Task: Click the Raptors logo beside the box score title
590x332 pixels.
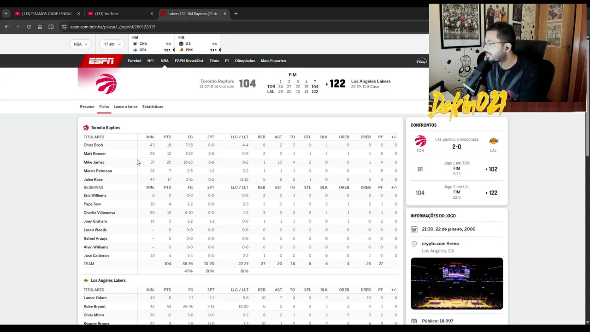Action: click(86, 128)
